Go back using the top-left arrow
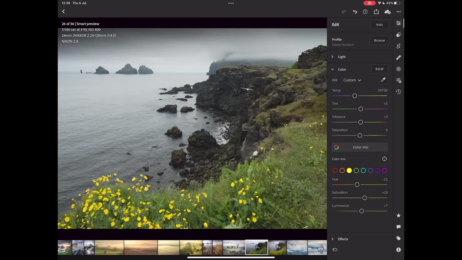The image size is (462, 260). pos(64,12)
